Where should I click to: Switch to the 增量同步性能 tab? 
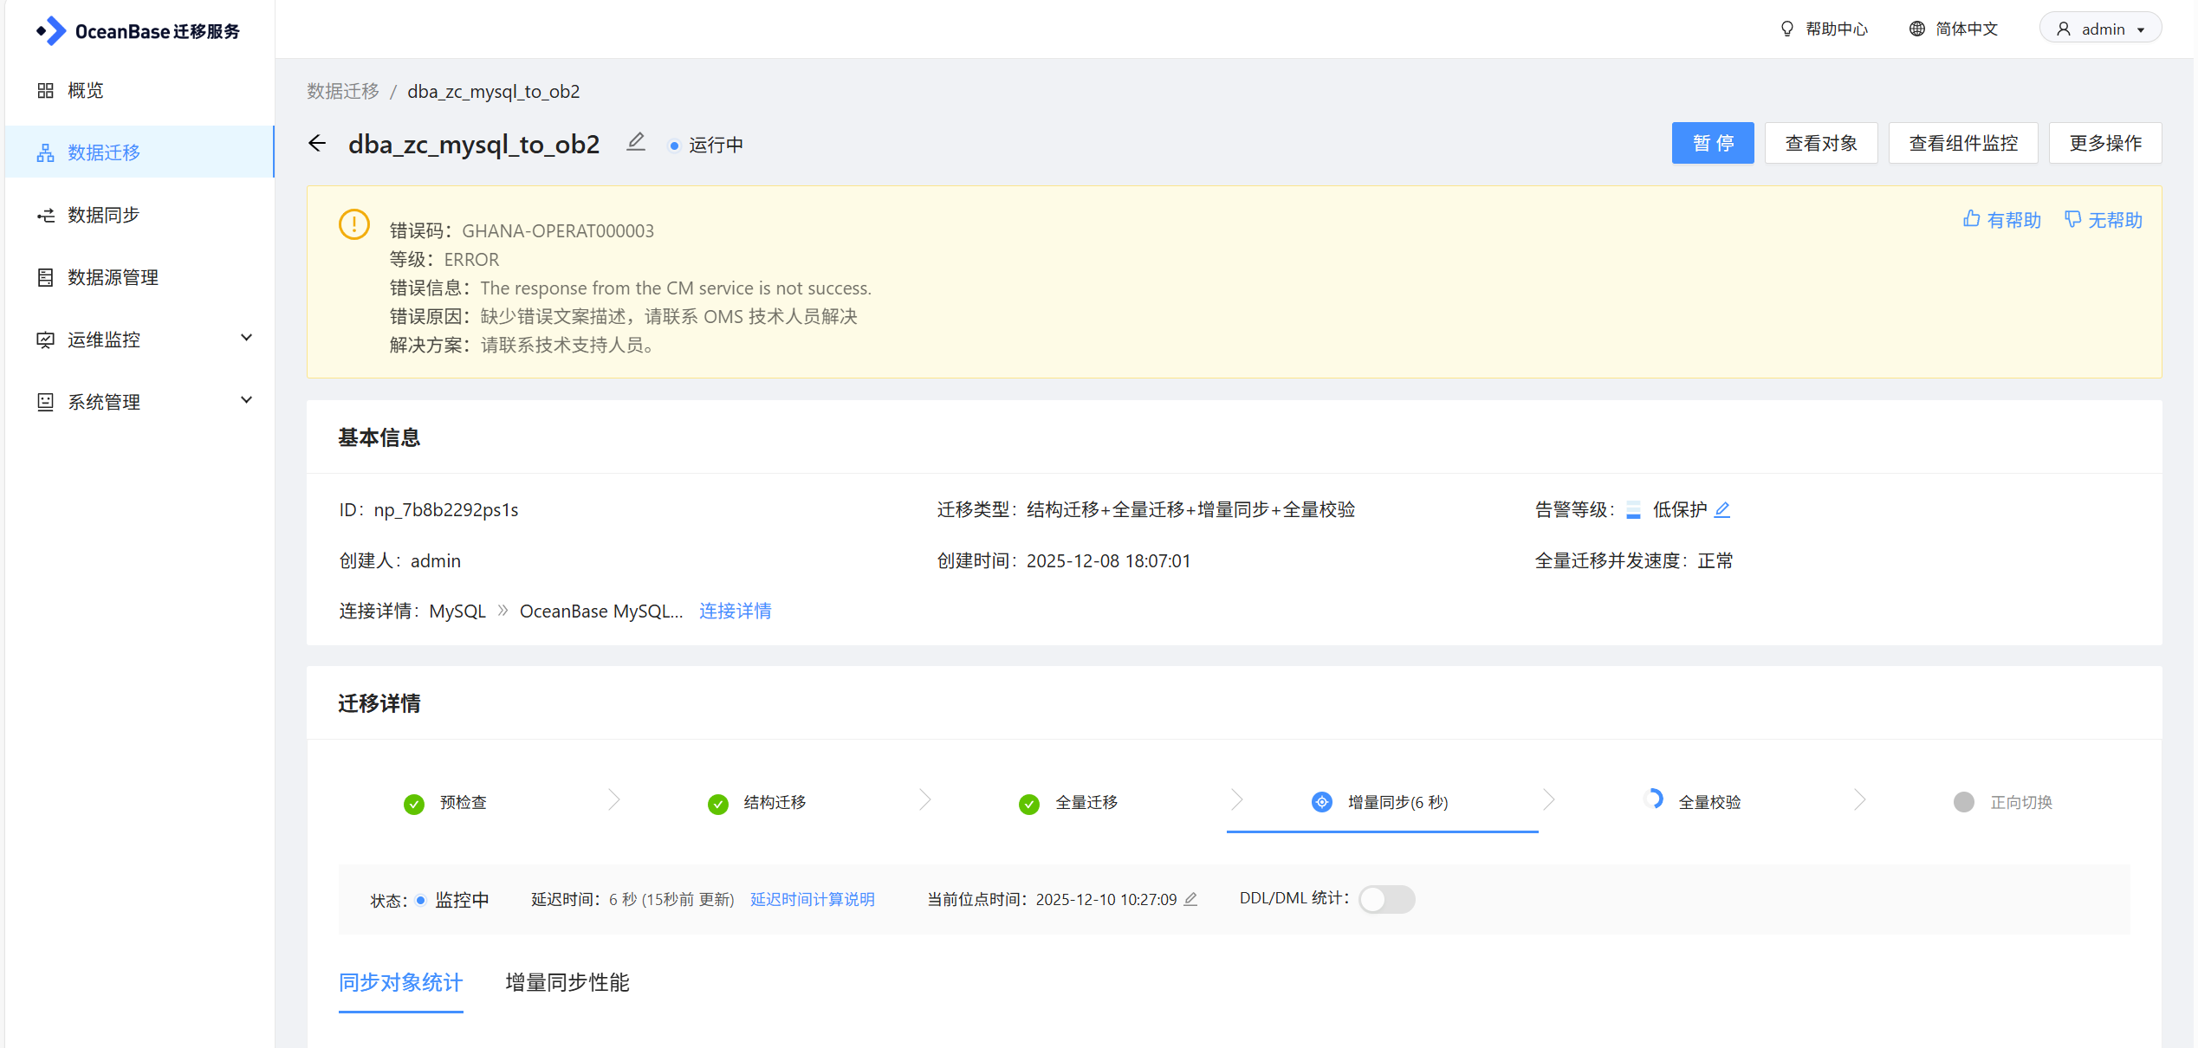567,983
